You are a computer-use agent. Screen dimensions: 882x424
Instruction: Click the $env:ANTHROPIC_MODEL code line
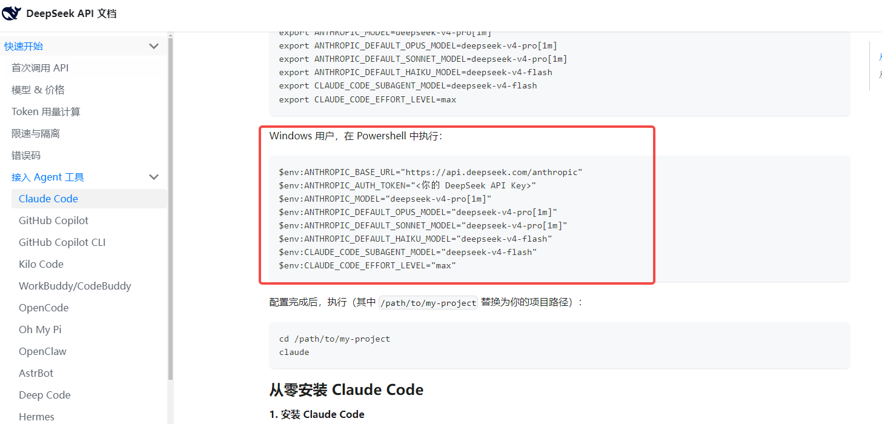(385, 199)
